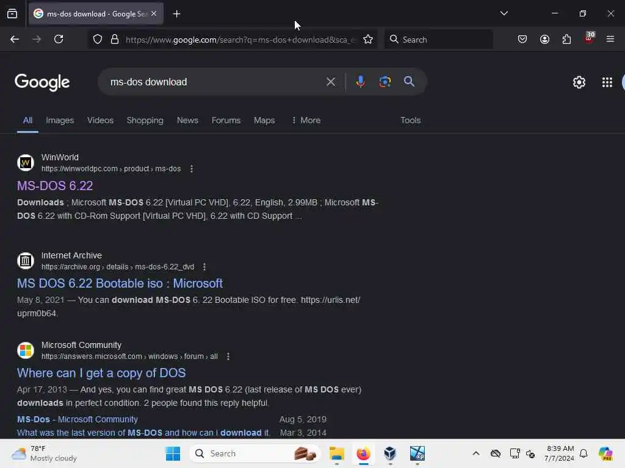Open more options for Microsoft Community result
625x468 pixels.
pyautogui.click(x=228, y=356)
